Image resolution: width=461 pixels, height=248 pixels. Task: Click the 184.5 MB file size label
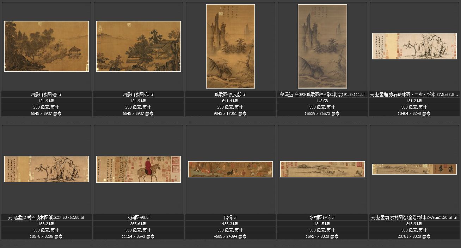(x=322, y=224)
